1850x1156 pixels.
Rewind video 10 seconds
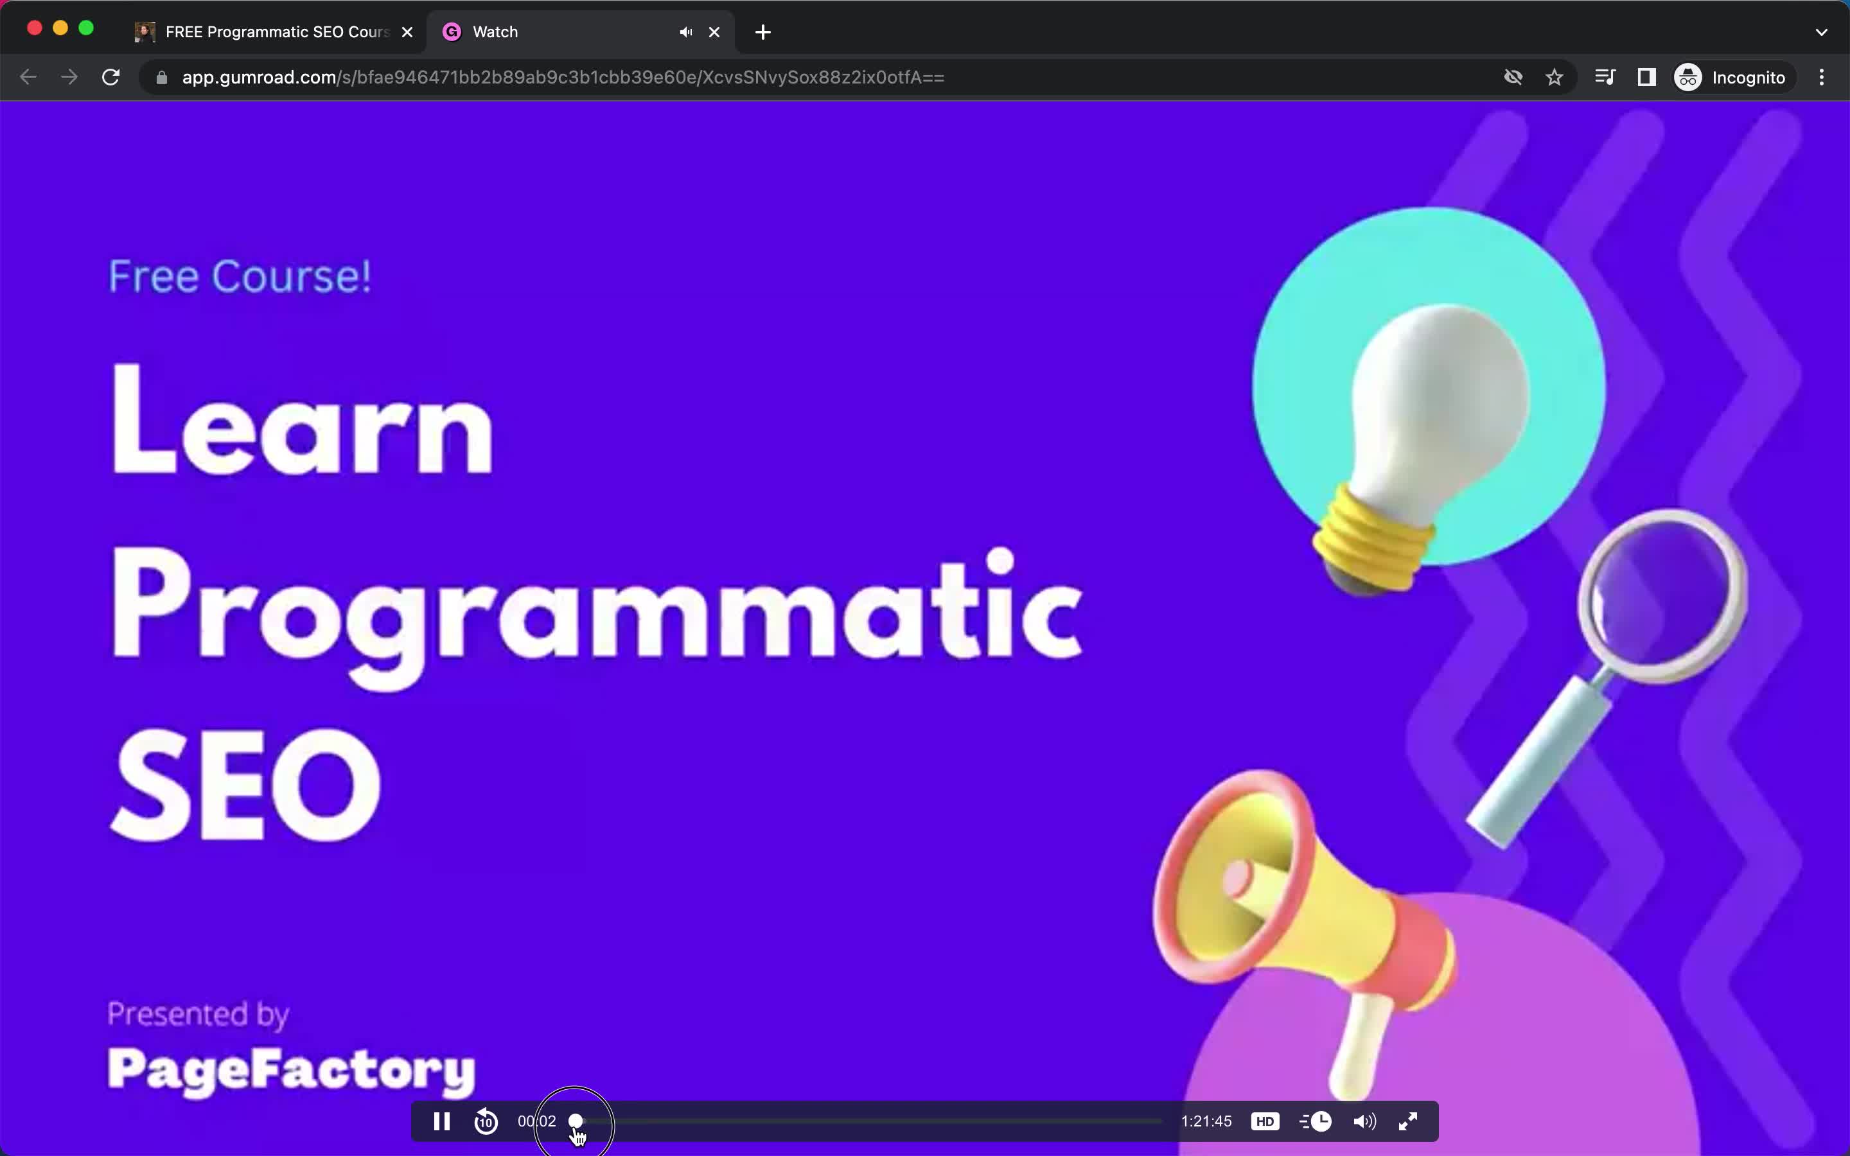pos(486,1121)
